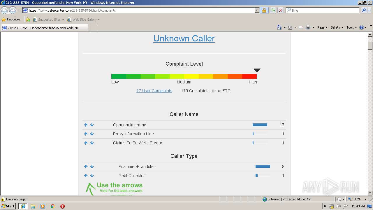Click the Bing search magnifier button
The height and width of the screenshot is (210, 373).
click(x=364, y=10)
